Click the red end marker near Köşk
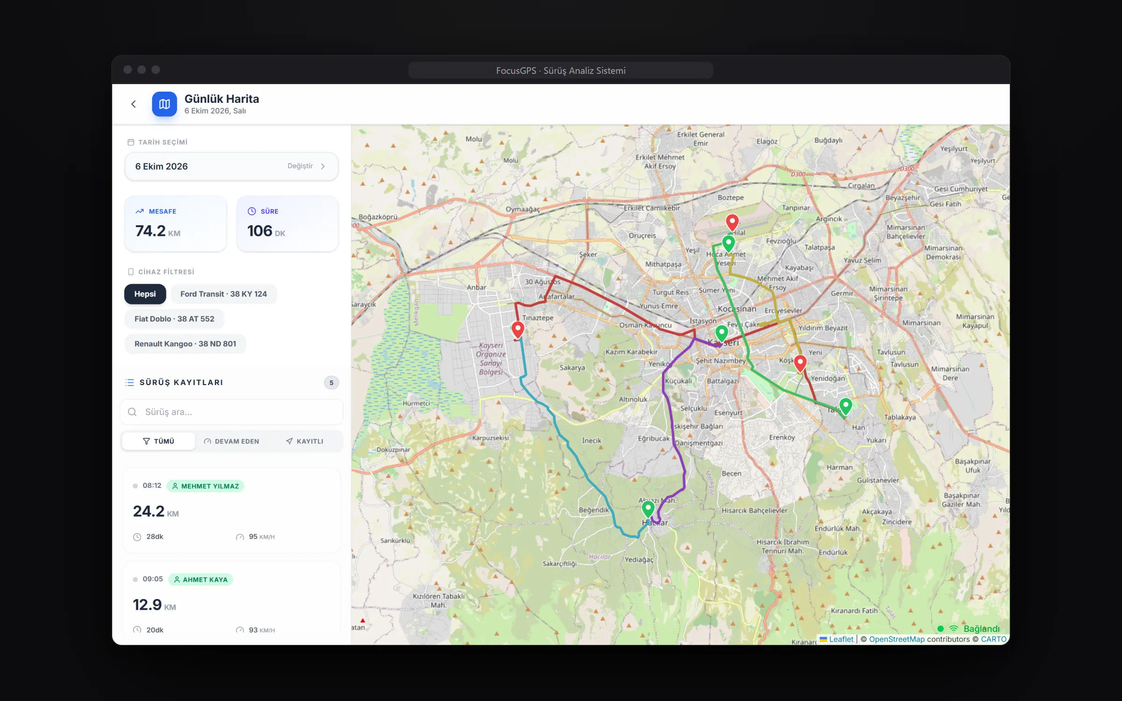The width and height of the screenshot is (1122, 701). click(800, 364)
